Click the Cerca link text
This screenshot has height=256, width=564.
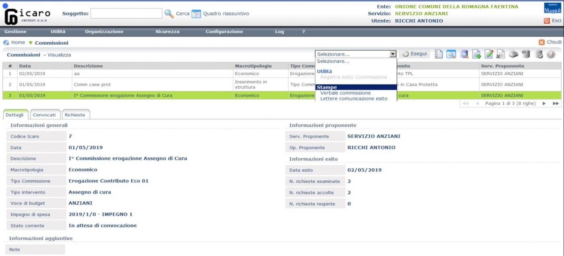(182, 14)
